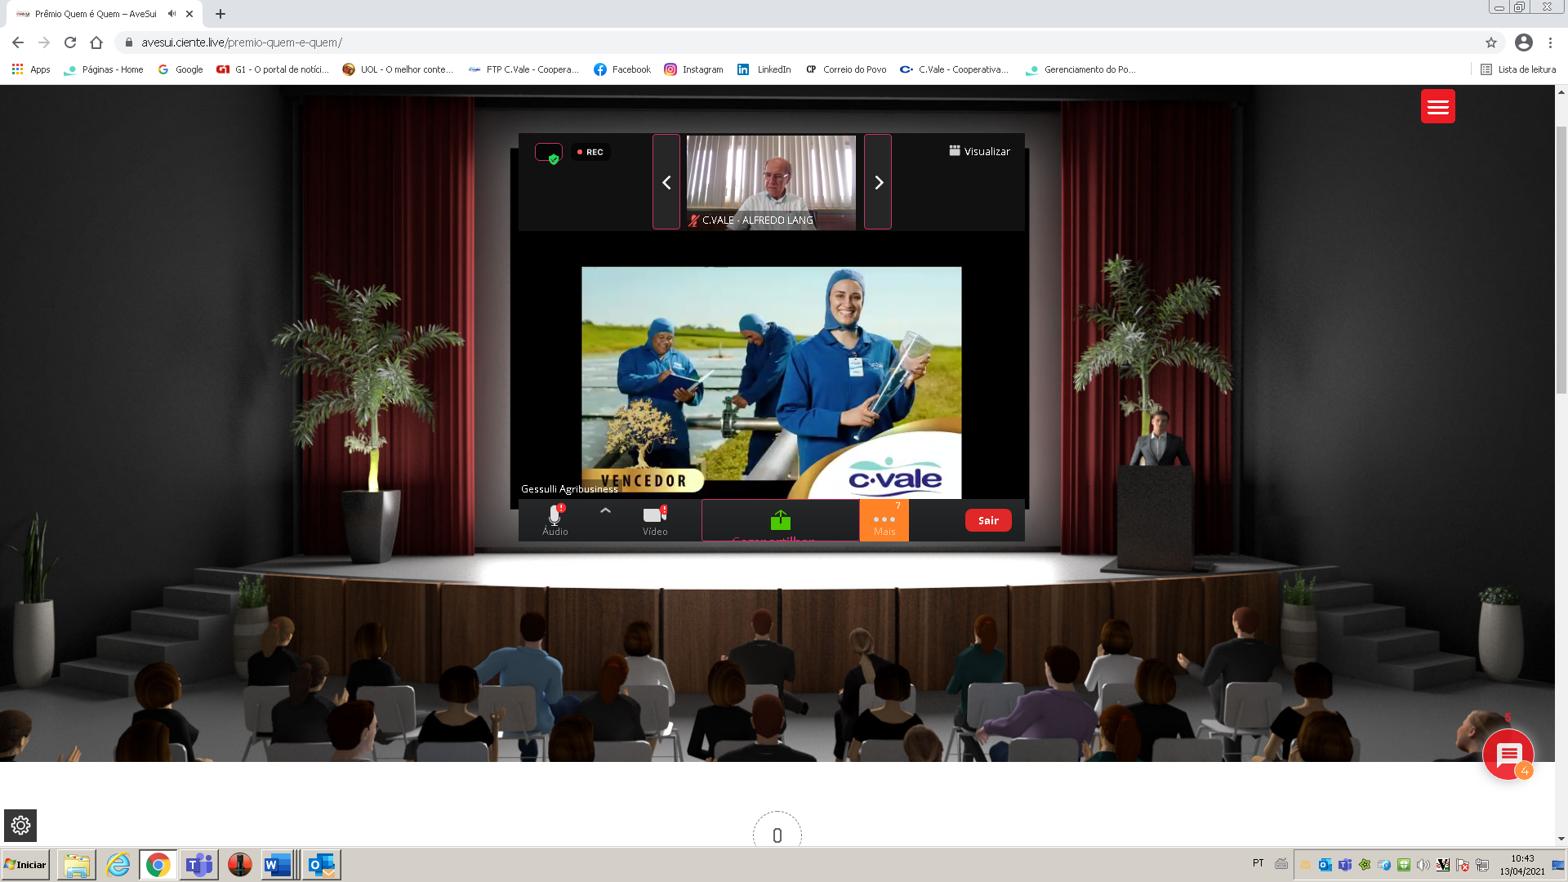Open Outlook from the taskbar
This screenshot has height=882, width=1568.
pos(322,865)
